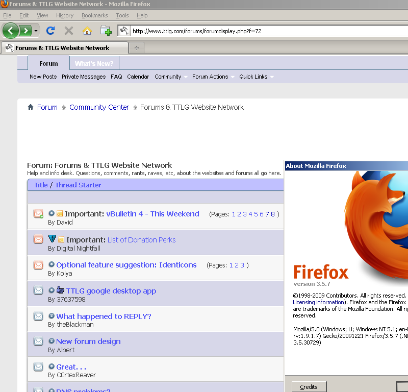Open the List of Donation Perks thread
The width and height of the screenshot is (408, 392).
pos(142,239)
